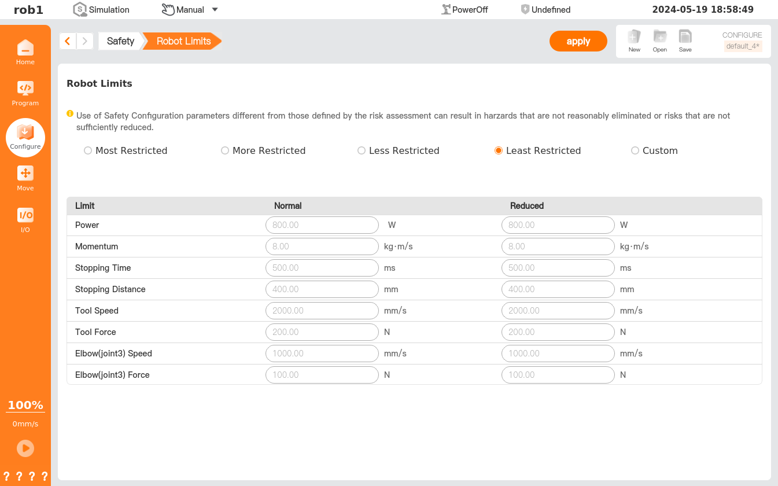Click the forward chevron navigation arrow
The height and width of the screenshot is (486, 778).
pos(85,41)
